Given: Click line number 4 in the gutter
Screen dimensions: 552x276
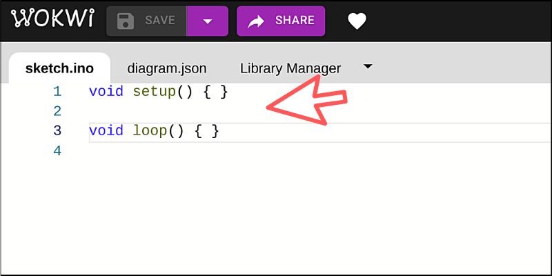Looking at the screenshot, I should tap(57, 151).
